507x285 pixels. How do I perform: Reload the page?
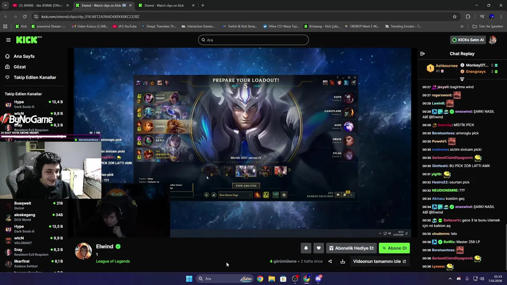tap(25, 17)
